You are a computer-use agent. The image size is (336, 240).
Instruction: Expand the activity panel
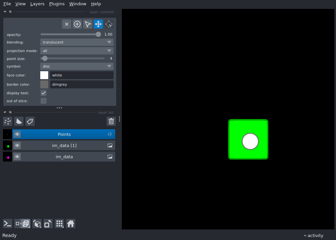coord(313,235)
